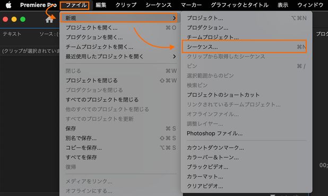Open the 編集 menu in the menu bar
Viewport: 328px width, 196px height.
(x=101, y=5)
